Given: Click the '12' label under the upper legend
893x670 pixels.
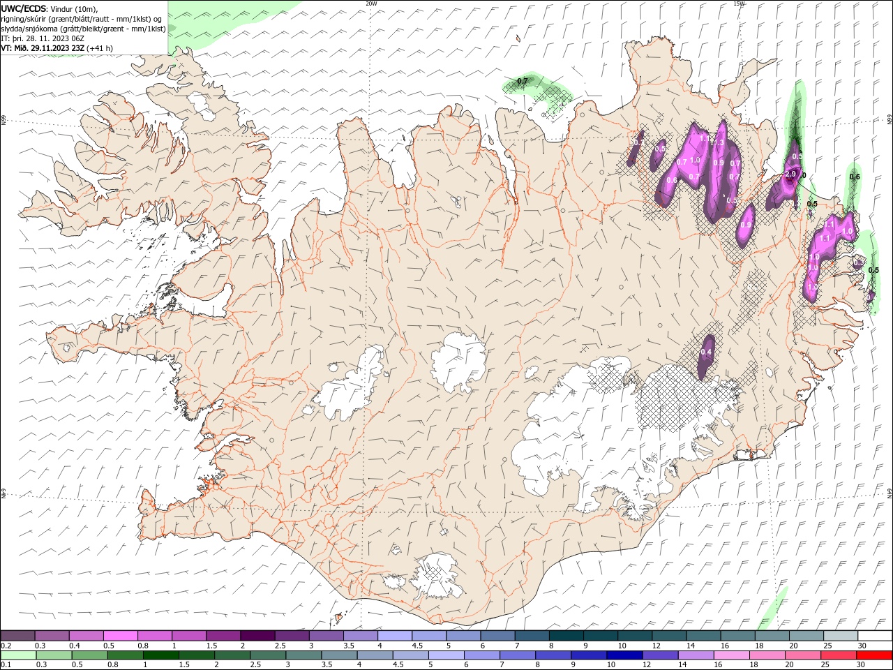Looking at the screenshot, I should point(656,646).
